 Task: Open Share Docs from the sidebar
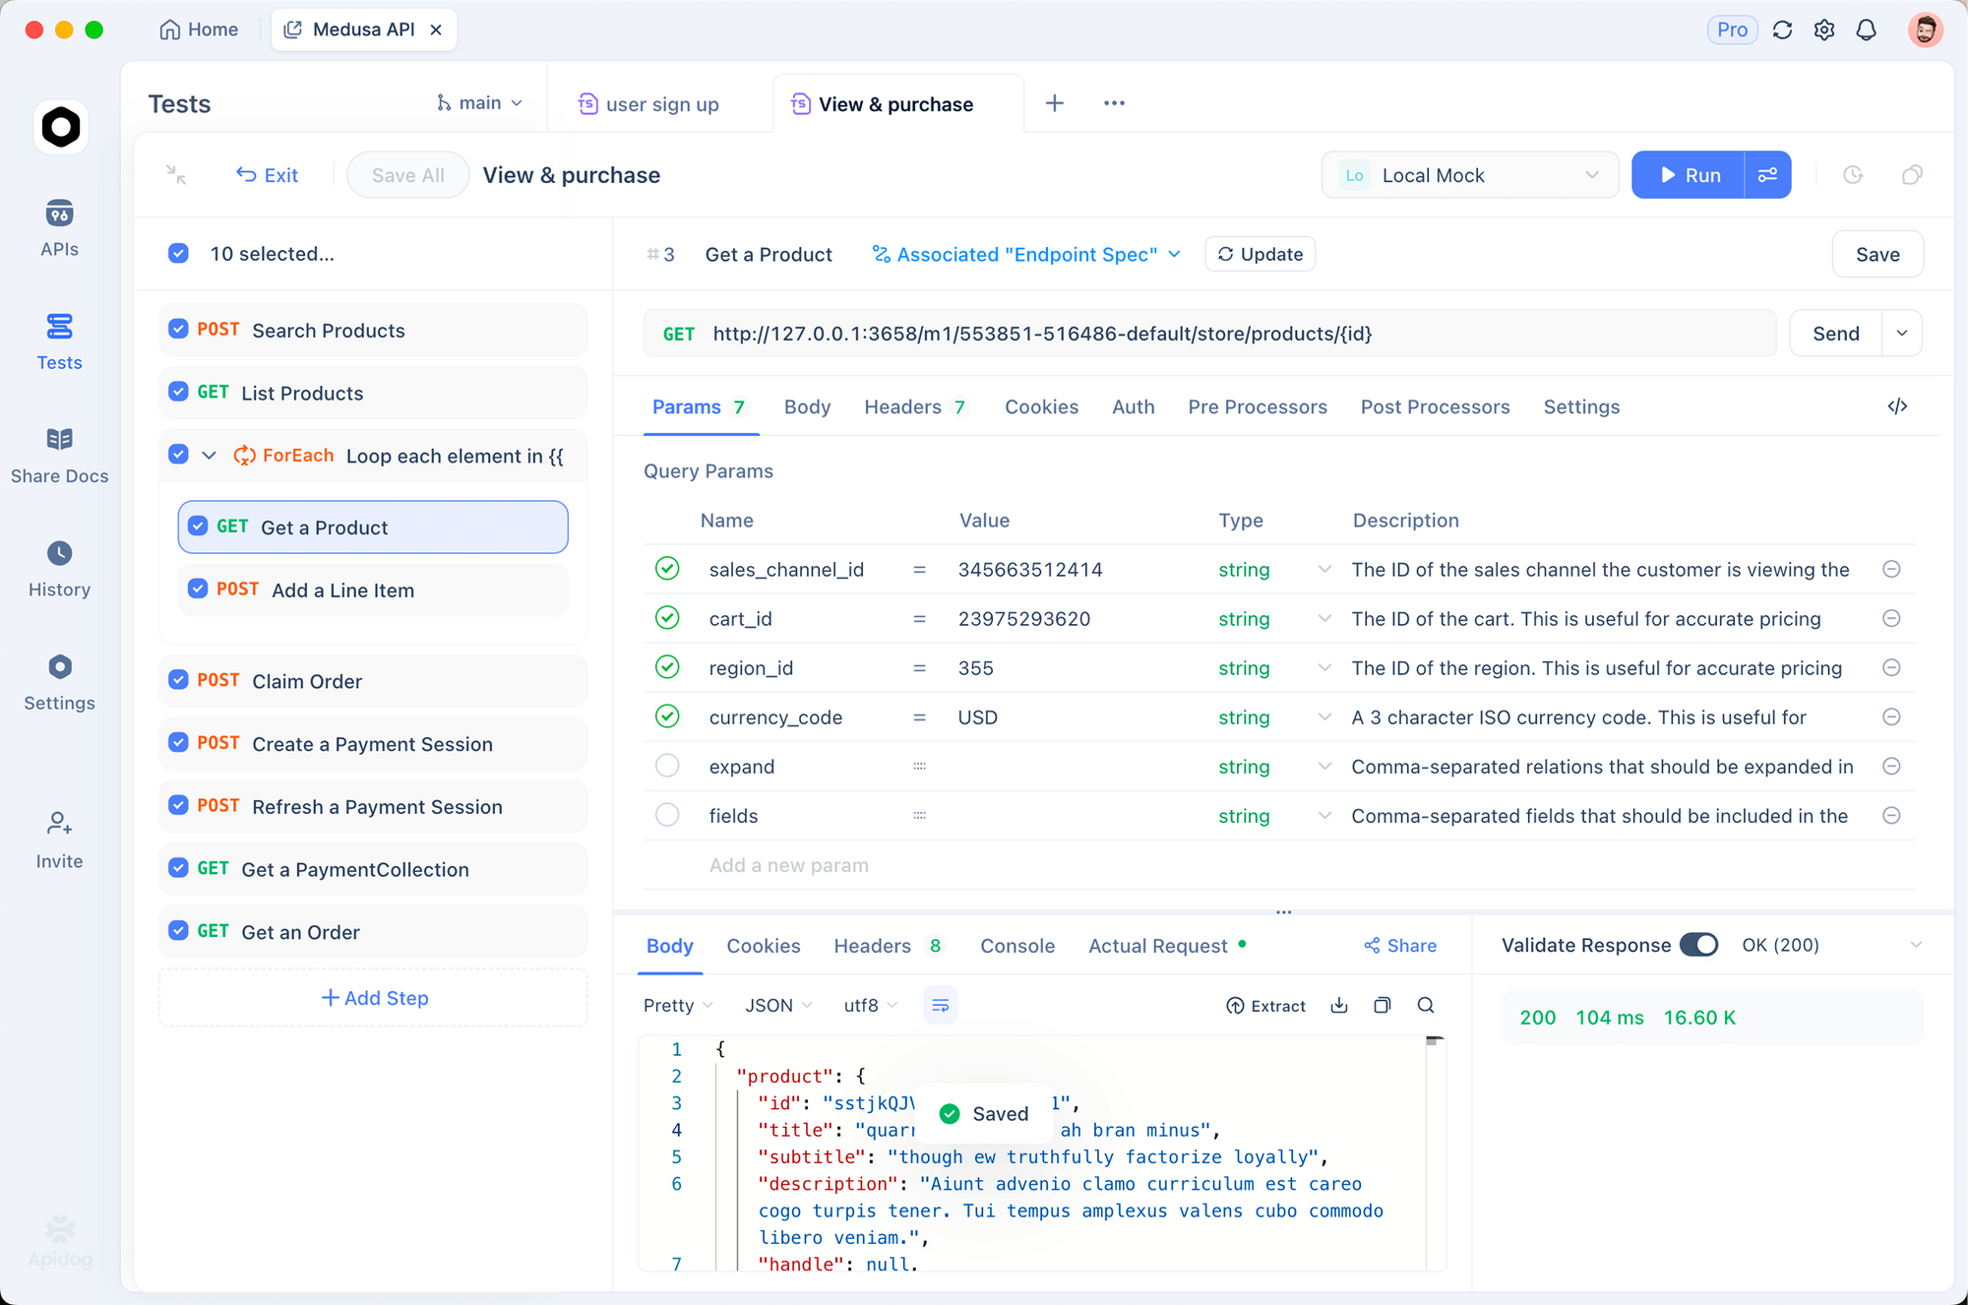coord(59,455)
